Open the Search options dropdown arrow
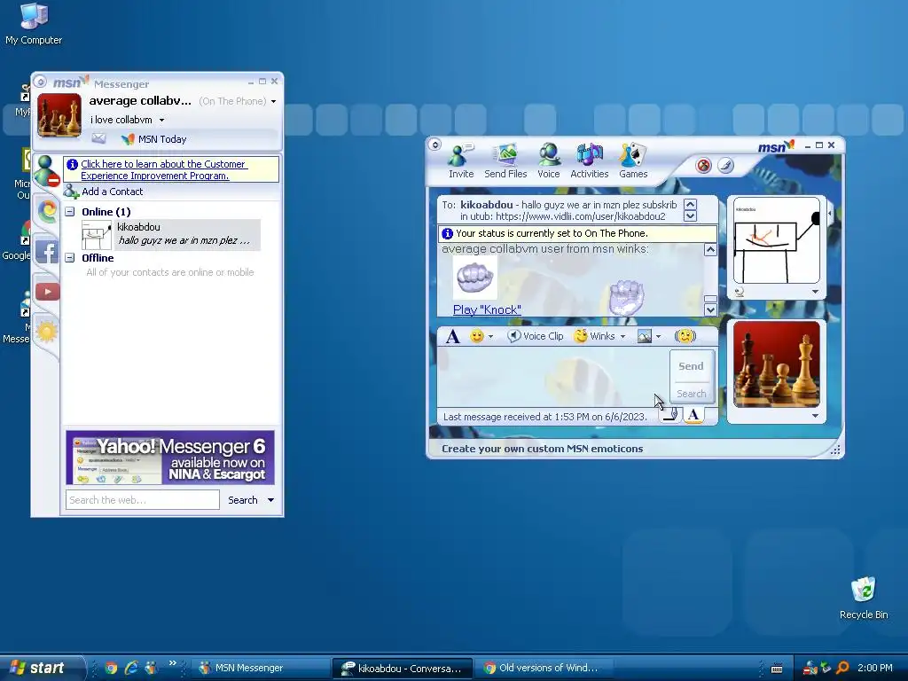Screen dimensions: 908x681 click(x=270, y=500)
